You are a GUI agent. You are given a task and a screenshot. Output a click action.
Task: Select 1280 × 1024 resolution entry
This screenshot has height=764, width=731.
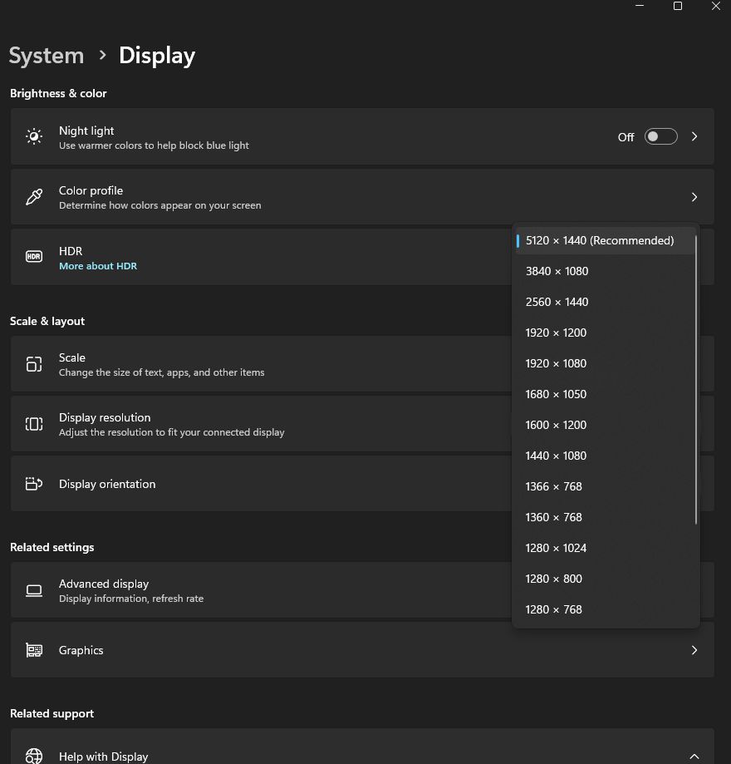pyautogui.click(x=556, y=548)
